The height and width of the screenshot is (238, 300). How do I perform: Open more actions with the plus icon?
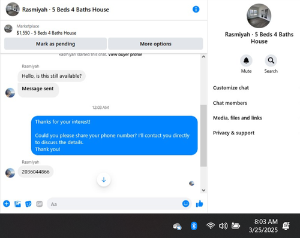point(7,204)
